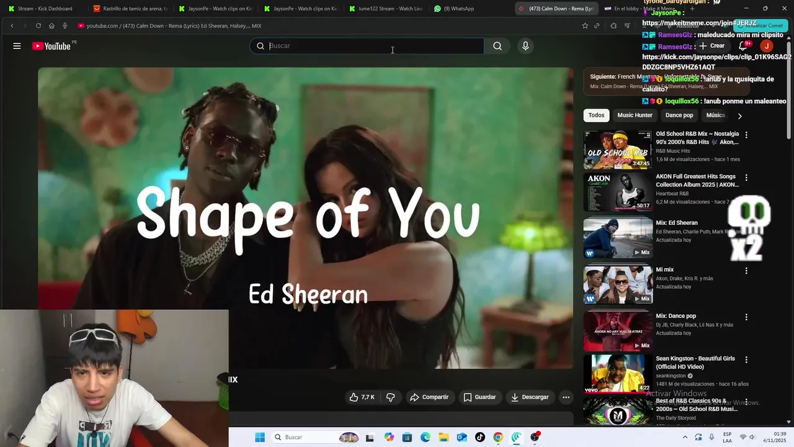Click the Compartir share button
794x447 pixels.
tap(429, 397)
